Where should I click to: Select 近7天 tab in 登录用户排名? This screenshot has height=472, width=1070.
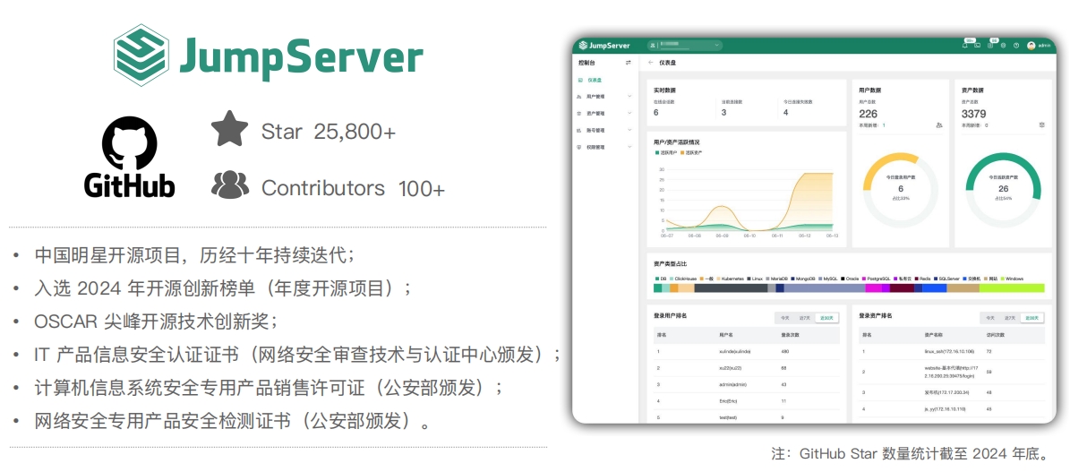pyautogui.click(x=804, y=318)
